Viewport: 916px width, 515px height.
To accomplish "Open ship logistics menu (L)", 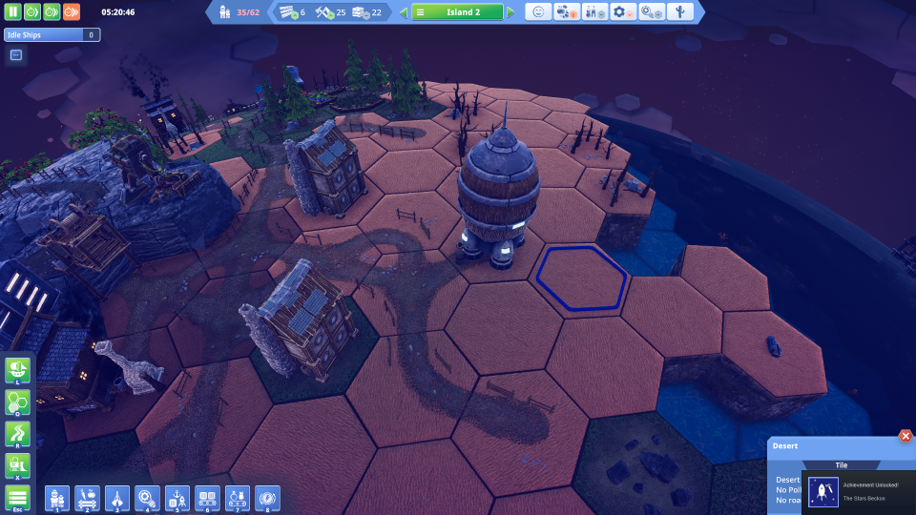I will click(x=17, y=371).
